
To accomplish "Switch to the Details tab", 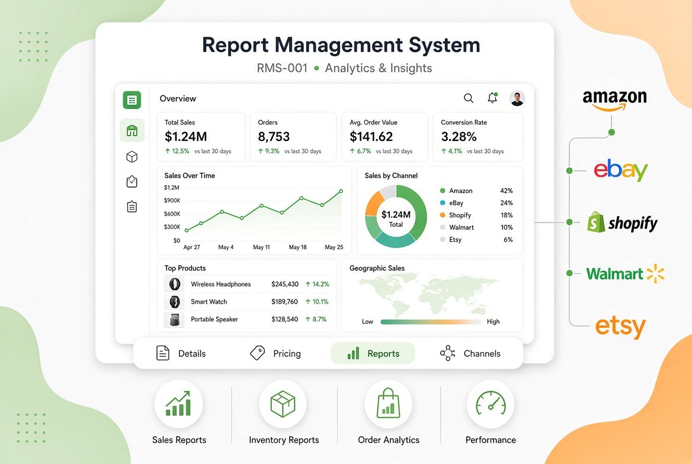I will 181,353.
